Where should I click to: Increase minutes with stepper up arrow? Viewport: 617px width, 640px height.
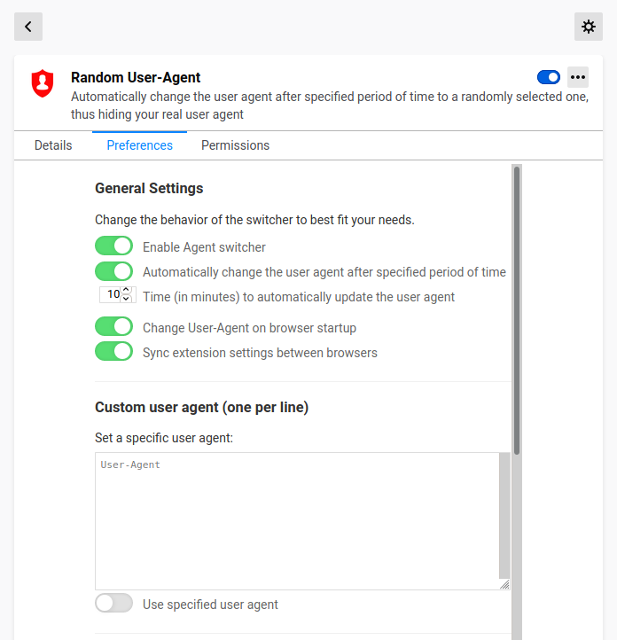[126, 290]
